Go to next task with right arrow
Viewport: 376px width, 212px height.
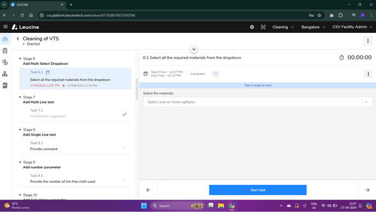[x=367, y=190]
